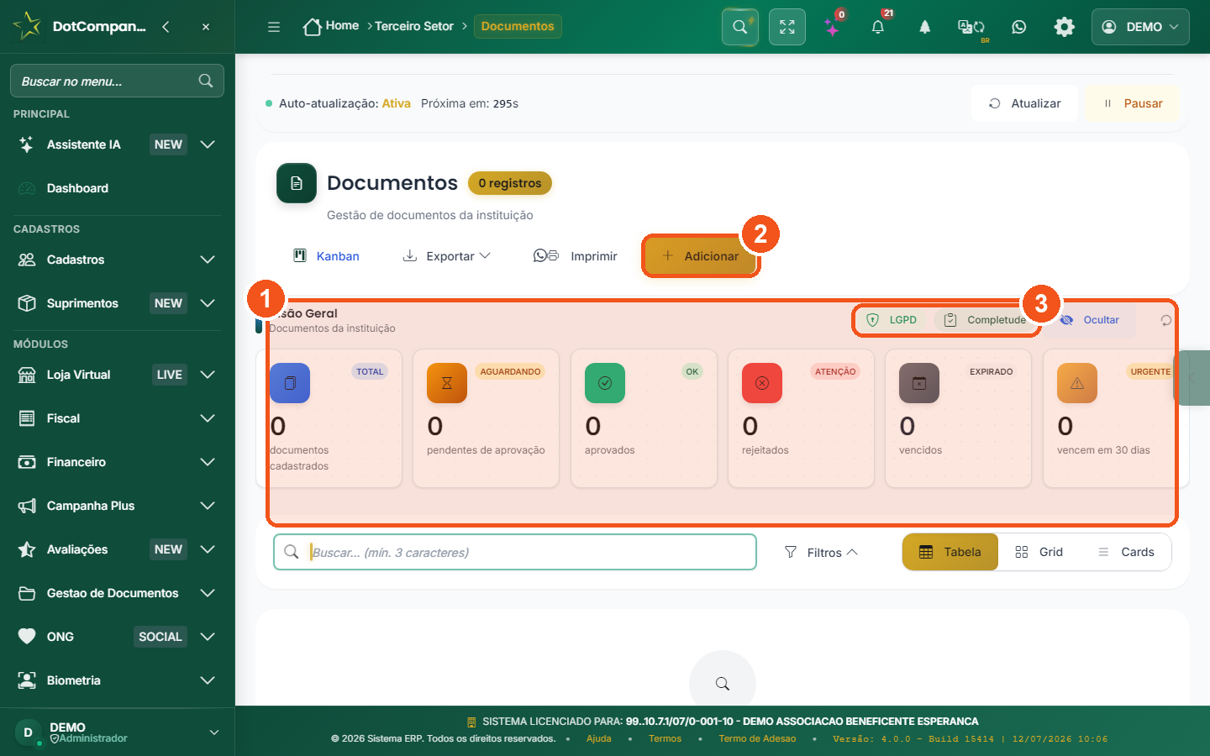The height and width of the screenshot is (756, 1210).
Task: Open the WhatsApp icon in the top bar
Action: pyautogui.click(x=1019, y=27)
